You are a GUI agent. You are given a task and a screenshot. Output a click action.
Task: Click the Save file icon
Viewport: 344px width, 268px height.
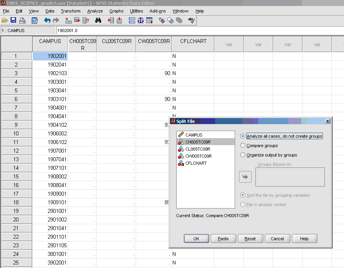pos(13,20)
